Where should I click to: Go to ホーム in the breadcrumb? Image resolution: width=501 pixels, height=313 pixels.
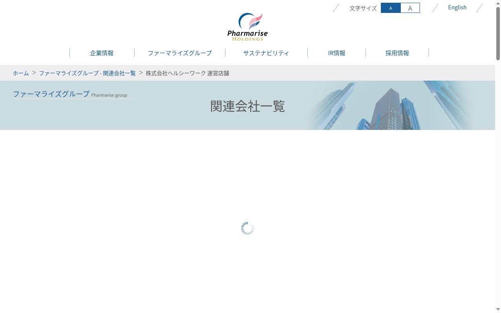(21, 73)
